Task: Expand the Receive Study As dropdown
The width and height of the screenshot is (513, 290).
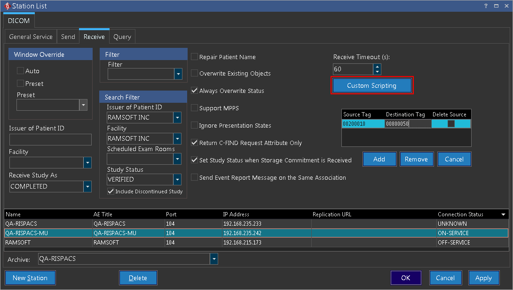Action: coord(87,187)
